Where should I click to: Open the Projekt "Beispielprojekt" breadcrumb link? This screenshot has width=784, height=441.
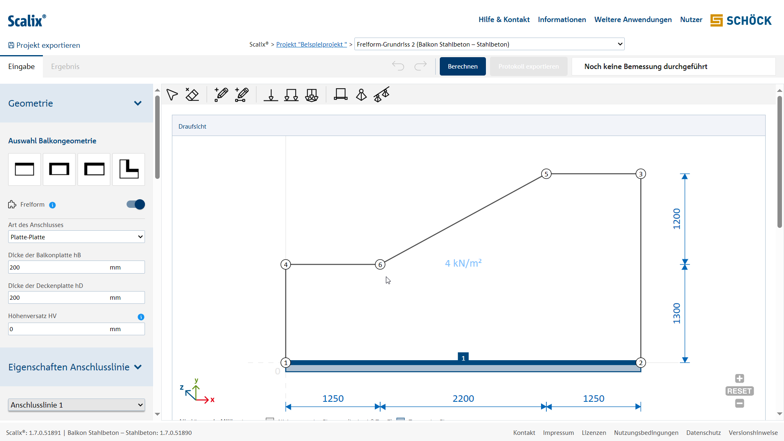click(x=312, y=45)
